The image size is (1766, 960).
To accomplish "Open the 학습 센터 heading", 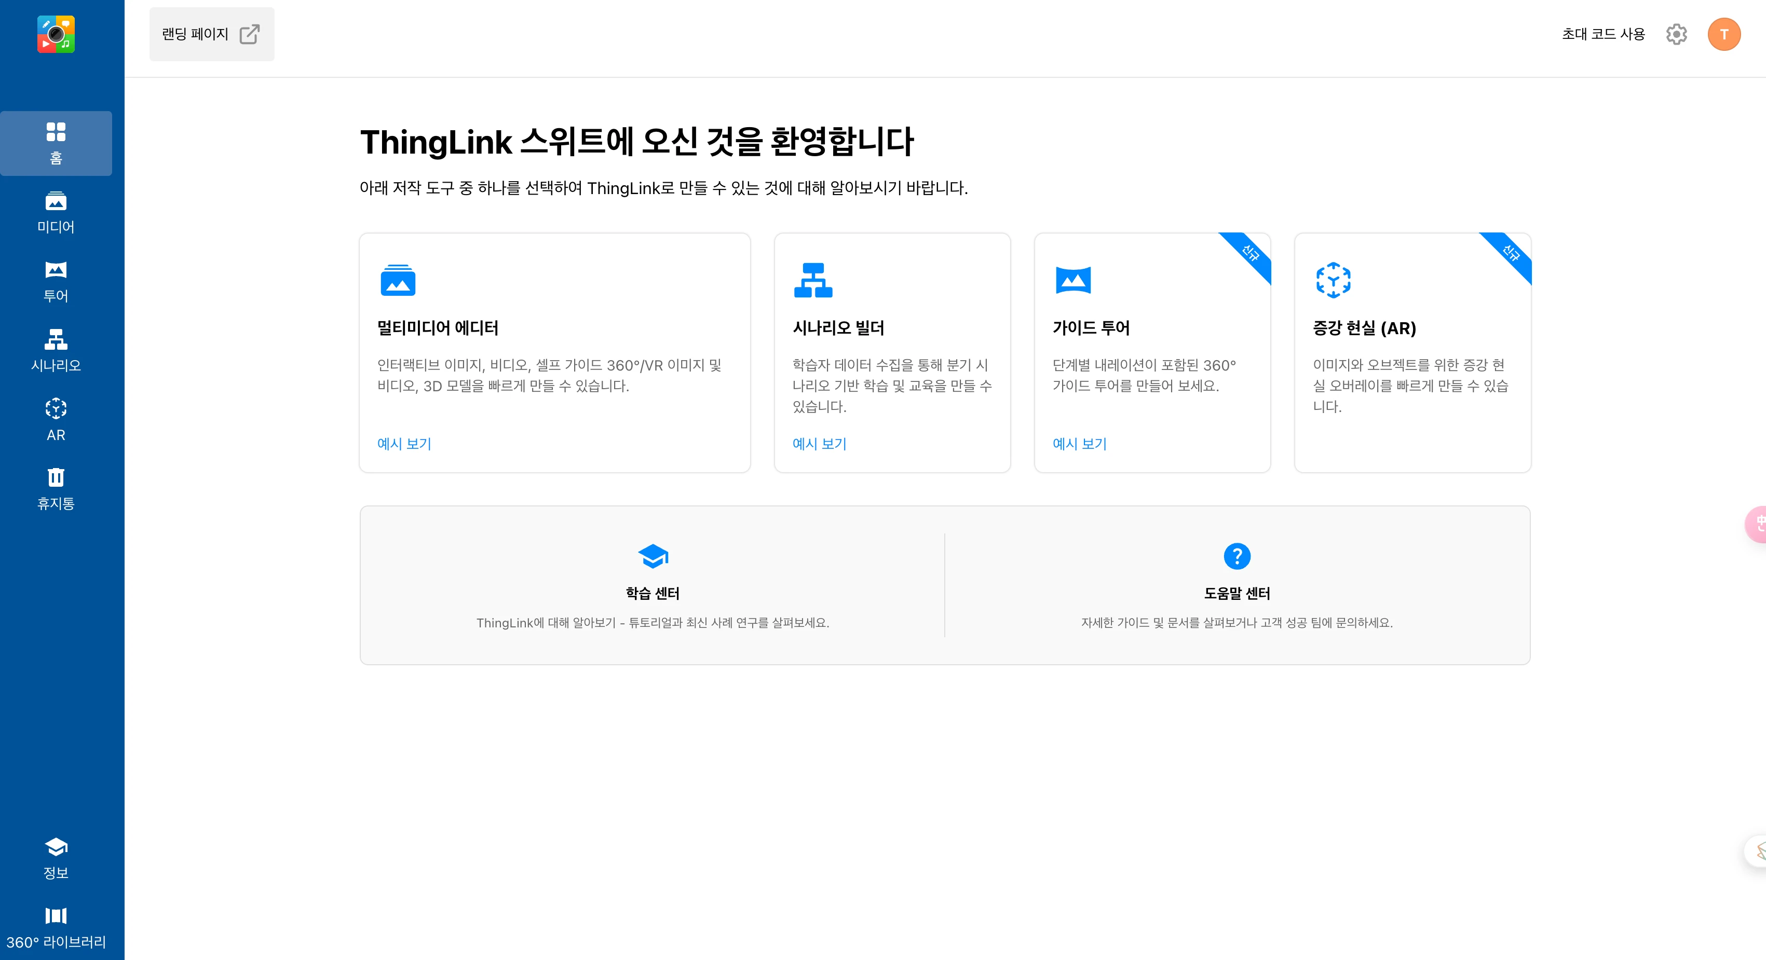I will pyautogui.click(x=652, y=593).
